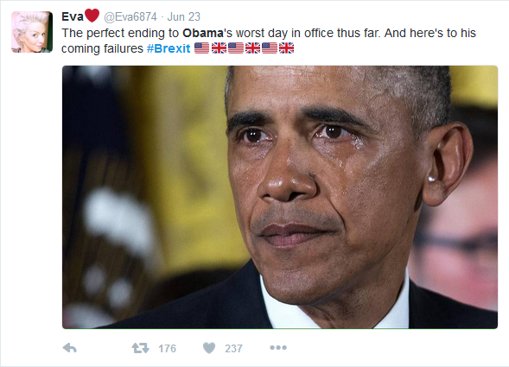509x367 pixels.
Task: Click the word 'failures' in tweet text
Action: (124, 48)
